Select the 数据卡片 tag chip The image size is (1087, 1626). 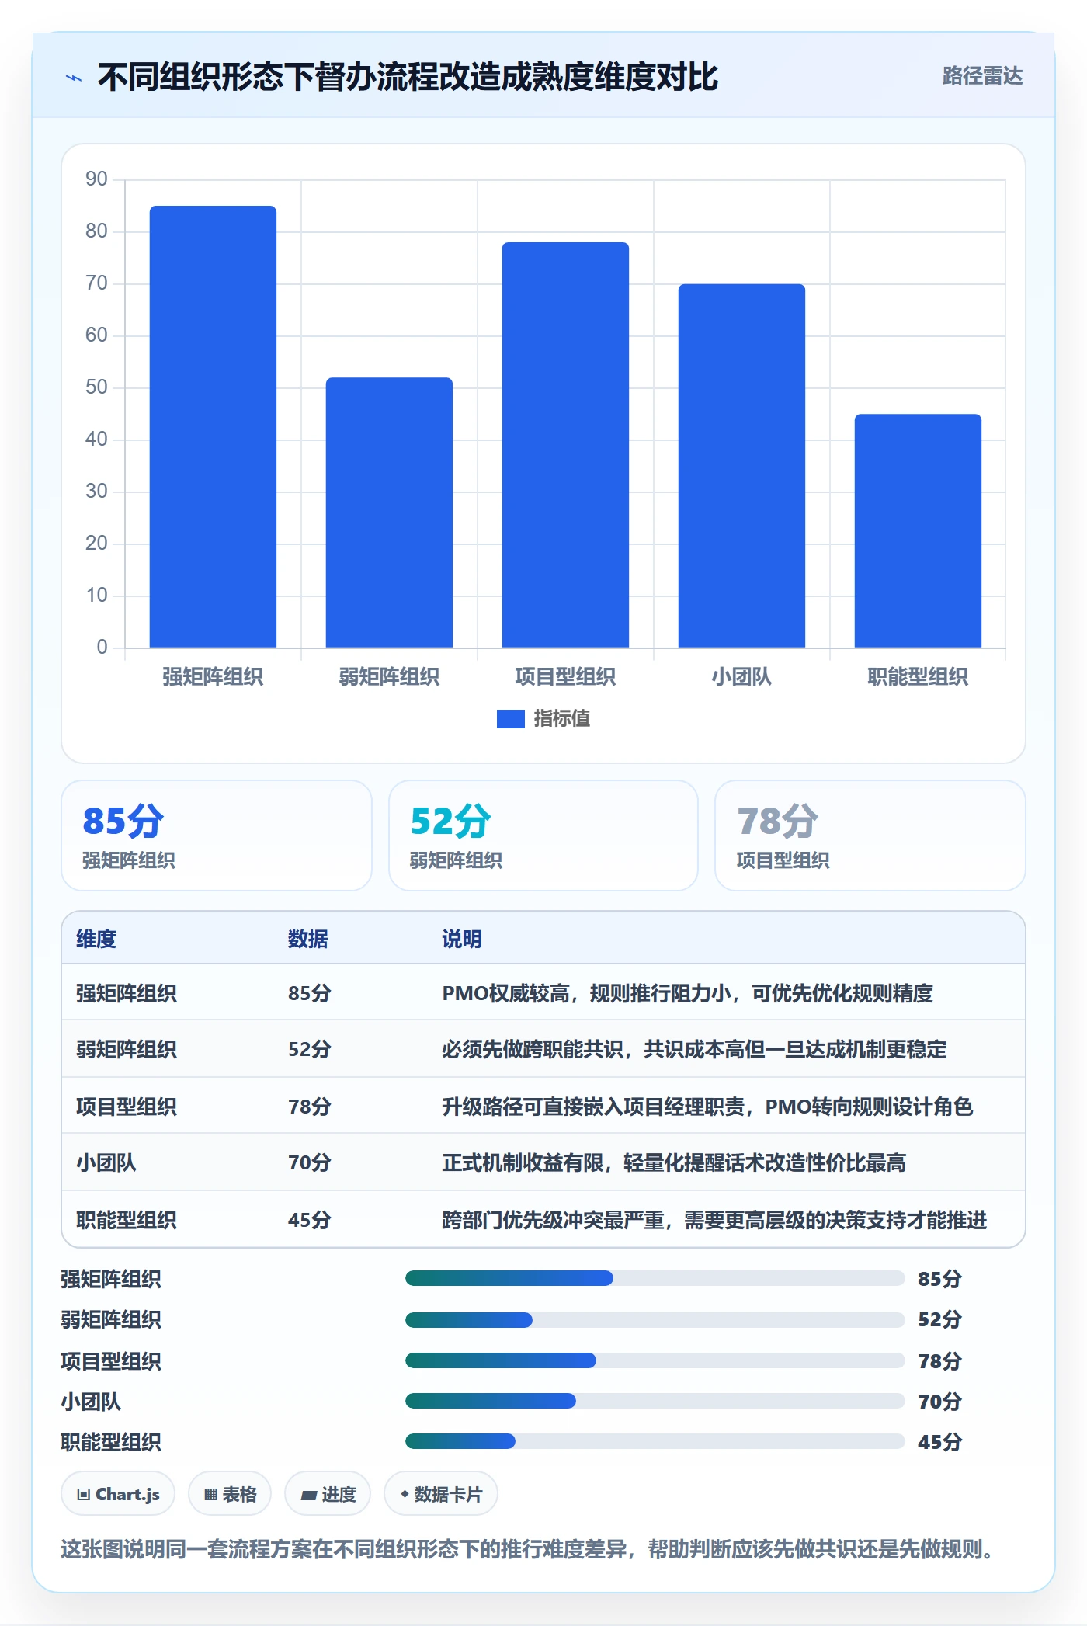[441, 1493]
